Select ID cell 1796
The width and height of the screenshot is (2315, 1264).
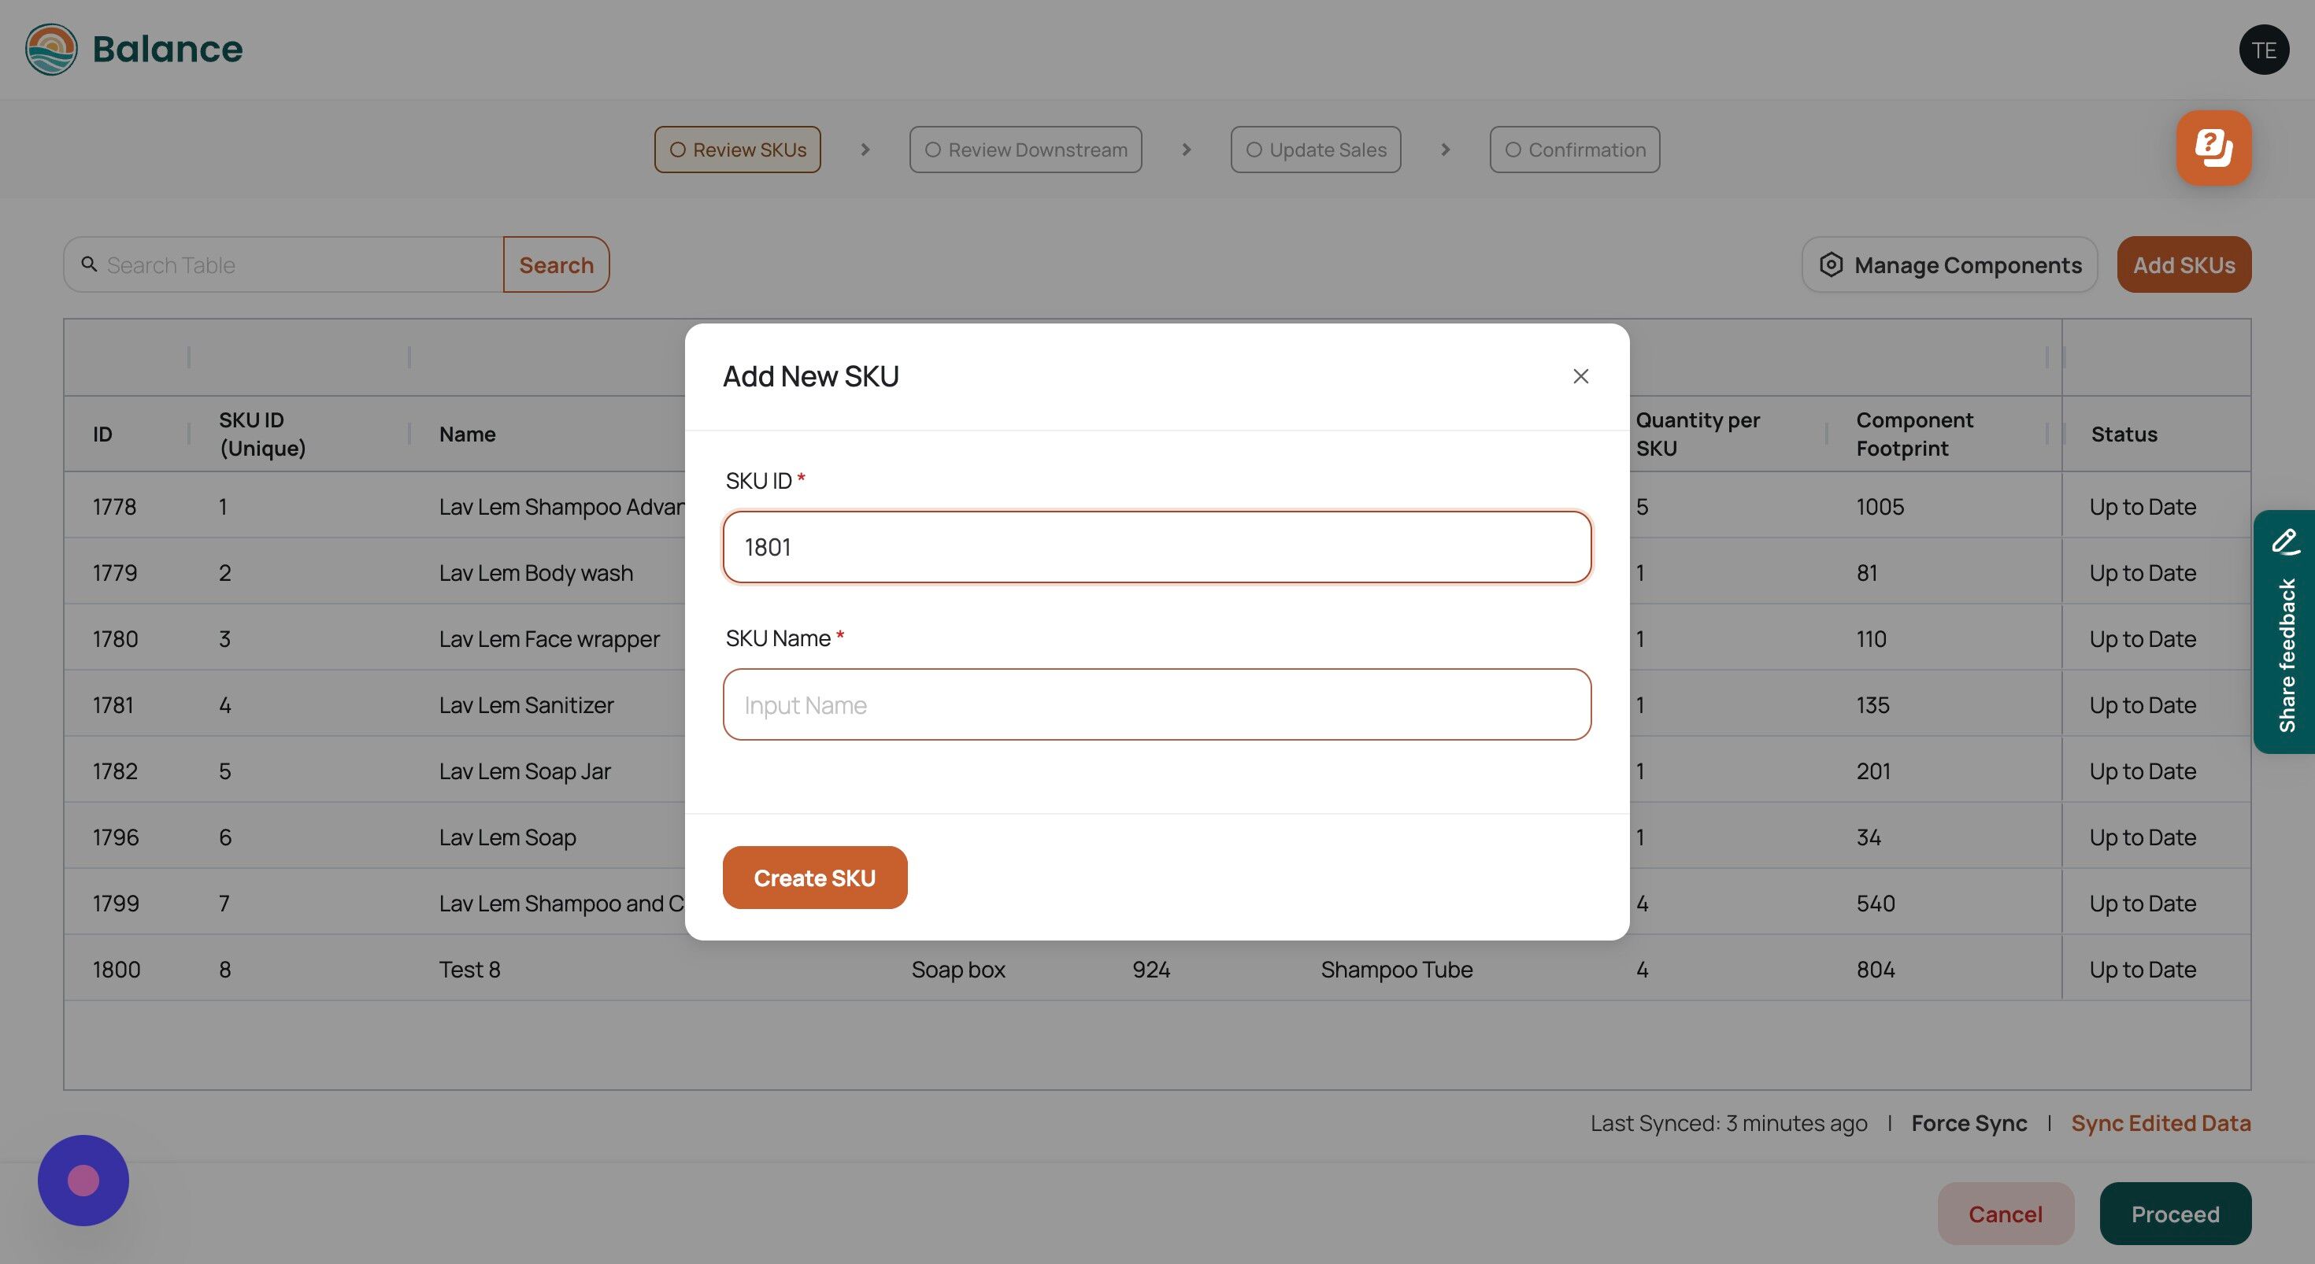pos(116,837)
